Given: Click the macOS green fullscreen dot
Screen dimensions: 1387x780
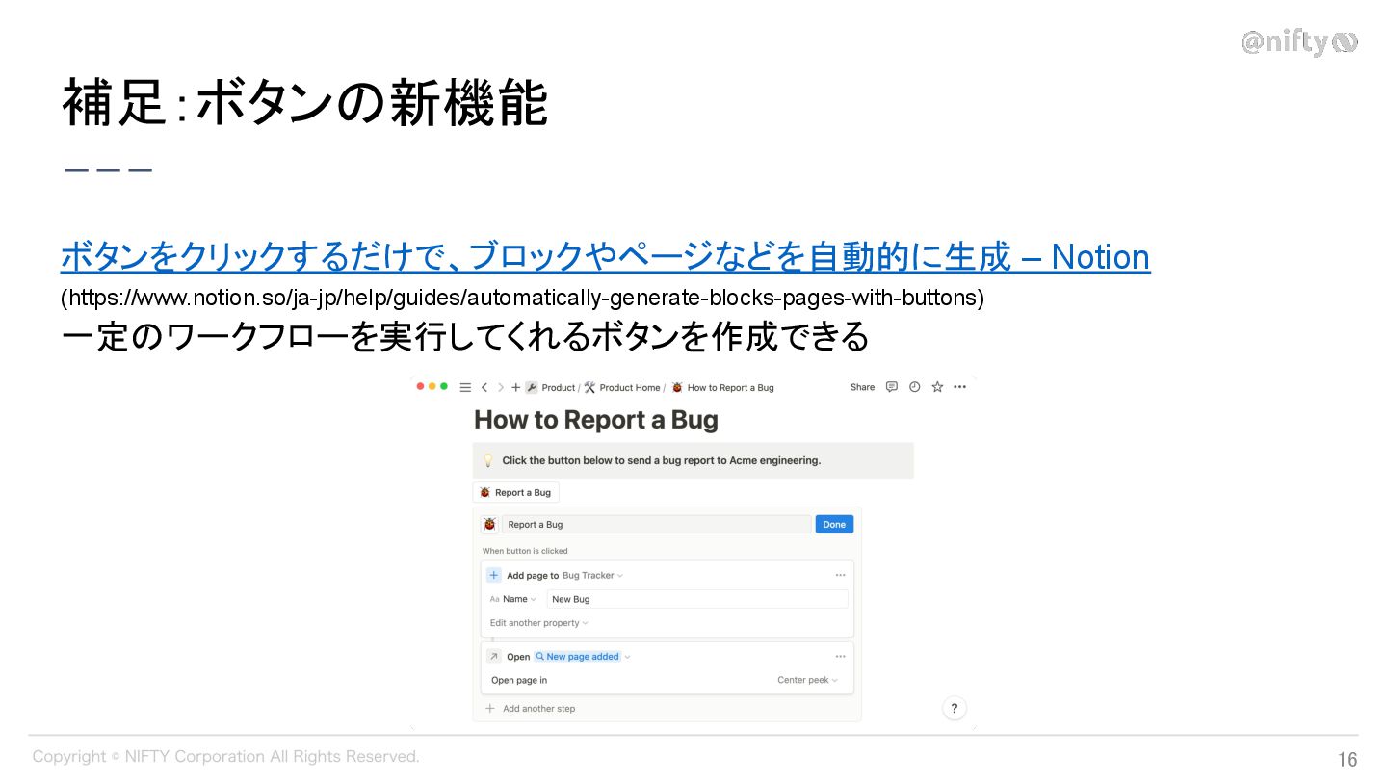Looking at the screenshot, I should (444, 386).
